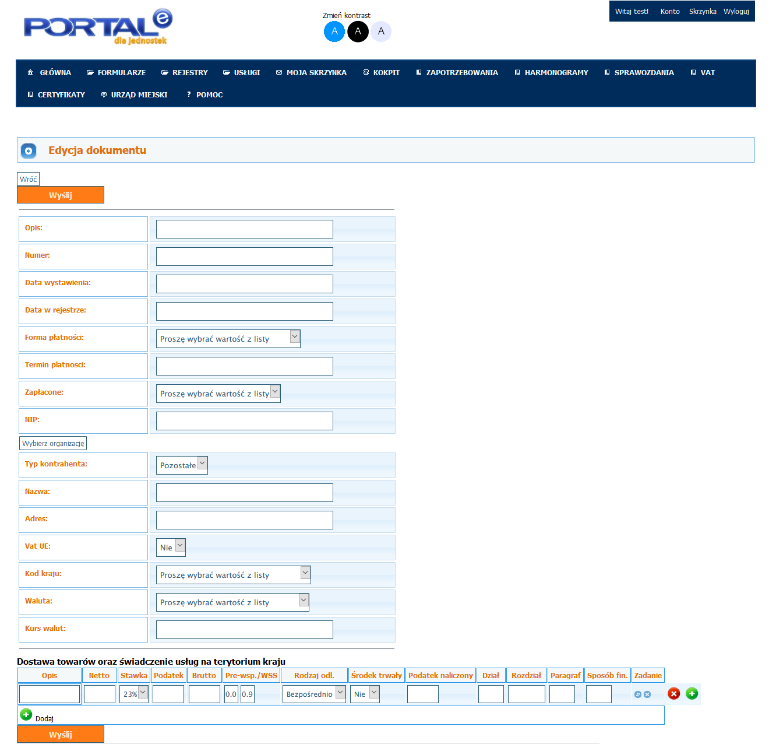Add a row with the green plus at row end
Viewport: 776px width, 744px height.
[x=692, y=694]
